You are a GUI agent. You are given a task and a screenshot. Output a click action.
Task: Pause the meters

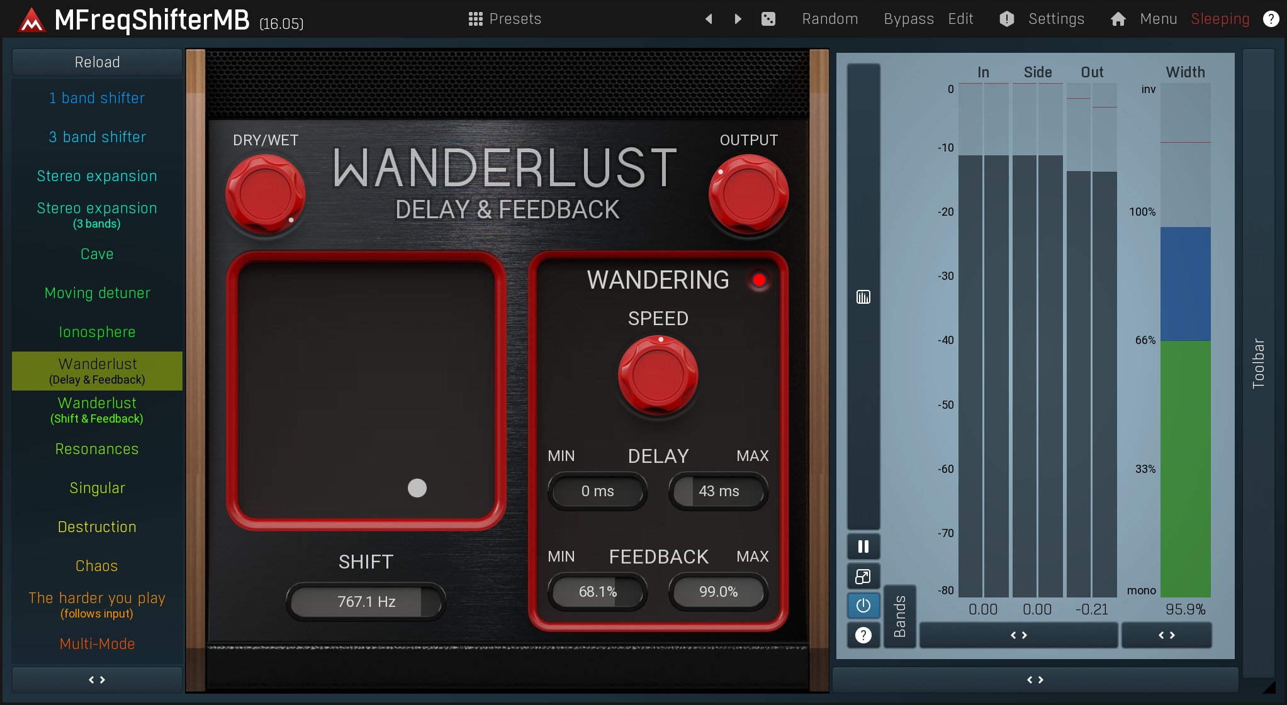pos(863,547)
